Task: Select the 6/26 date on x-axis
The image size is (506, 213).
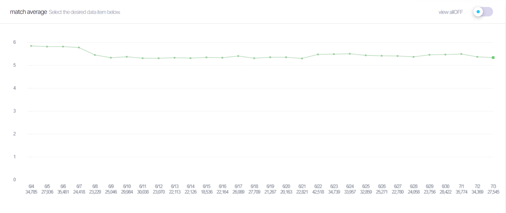Action: tap(382, 186)
